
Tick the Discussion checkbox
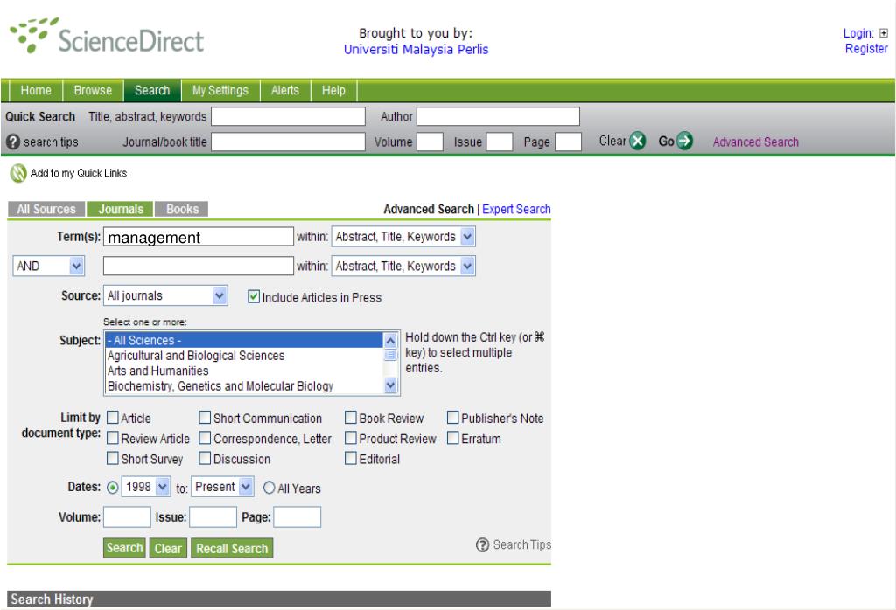(x=205, y=458)
